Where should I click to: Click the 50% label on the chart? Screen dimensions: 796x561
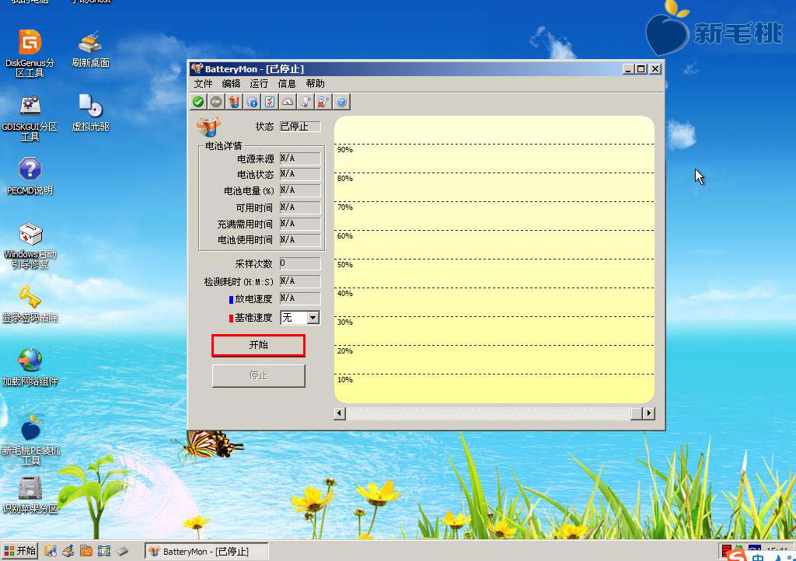click(x=344, y=265)
